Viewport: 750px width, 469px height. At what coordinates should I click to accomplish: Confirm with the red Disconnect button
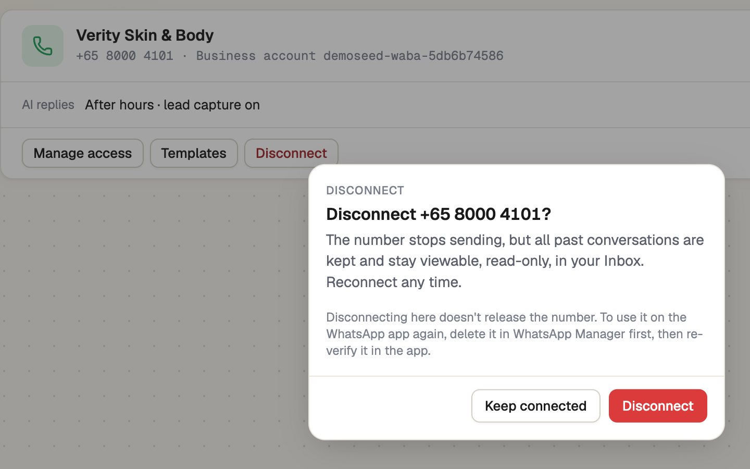658,406
